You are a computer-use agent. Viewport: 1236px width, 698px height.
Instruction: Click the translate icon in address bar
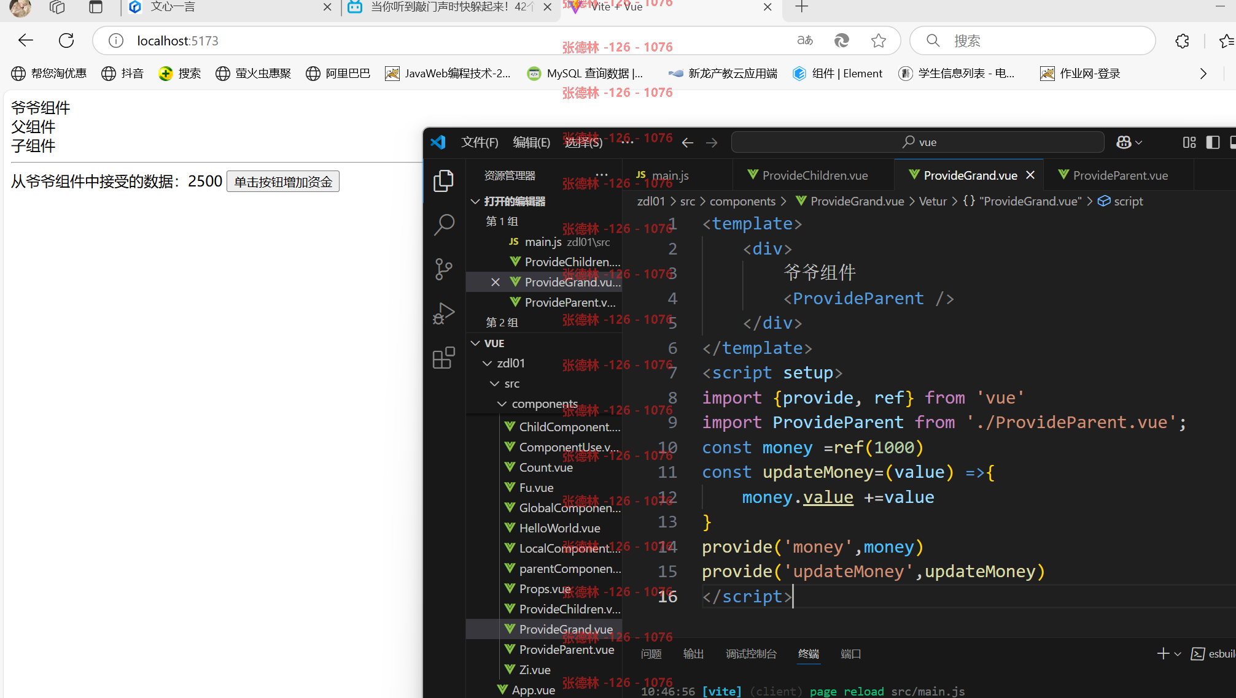click(x=805, y=40)
